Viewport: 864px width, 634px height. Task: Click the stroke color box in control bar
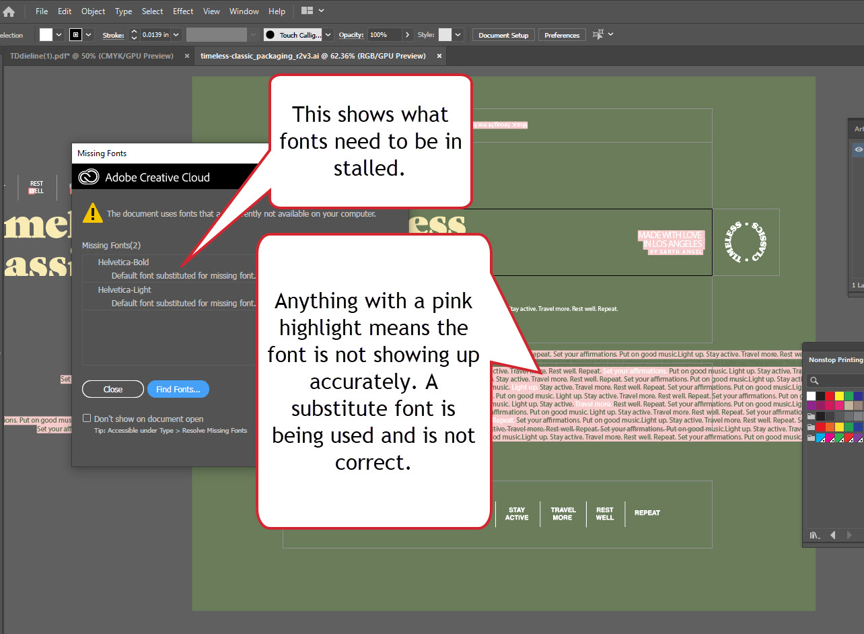point(76,35)
